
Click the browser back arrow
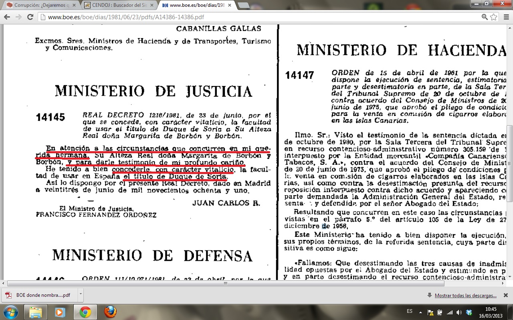click(x=7, y=17)
